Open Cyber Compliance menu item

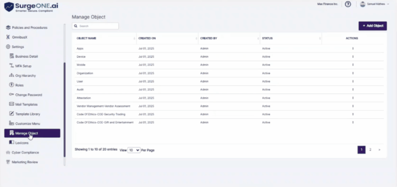click(x=25, y=152)
